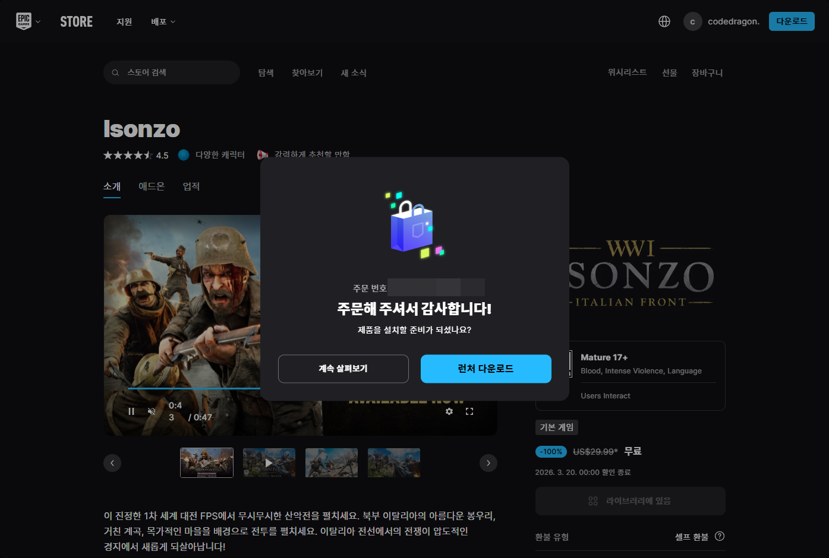Click the 4.5 star rating
The width and height of the screenshot is (829, 558).
pos(136,155)
